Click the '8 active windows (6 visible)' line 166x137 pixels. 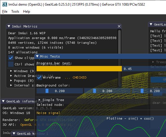(x=35, y=47)
